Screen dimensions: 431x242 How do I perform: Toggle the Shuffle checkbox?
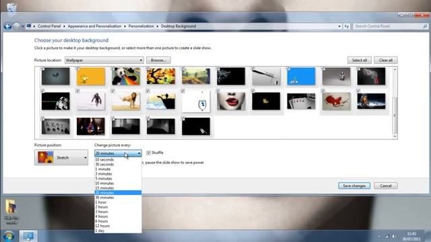148,153
